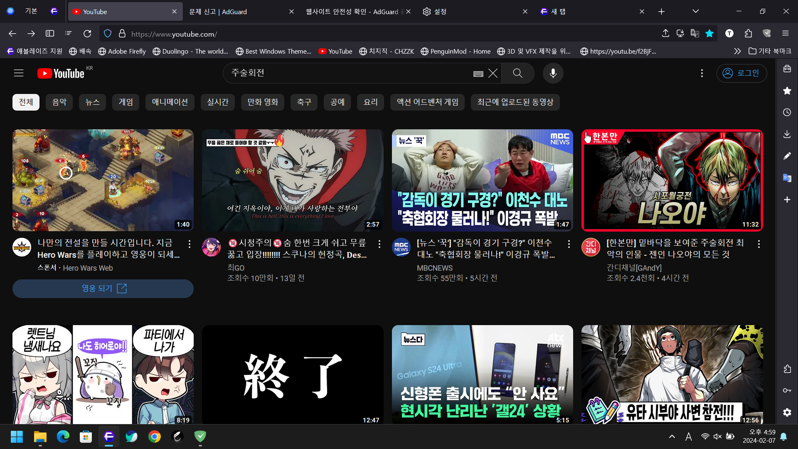This screenshot has width=798, height=449.
Task: Expand hidden bookmarks overflow chevron
Action: (x=737, y=51)
